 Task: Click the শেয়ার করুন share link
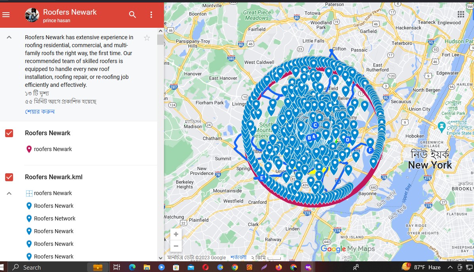40,111
